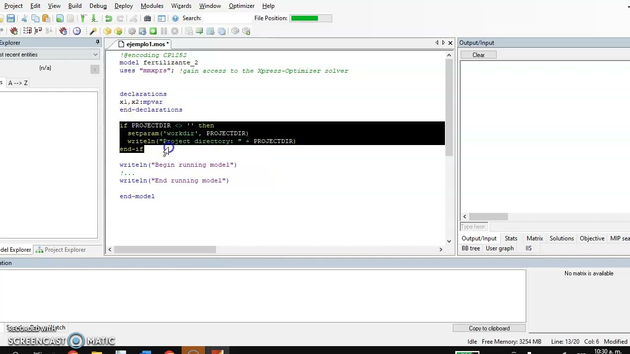Click the 'No matrix is available' message
The width and height of the screenshot is (630, 354).
589,273
